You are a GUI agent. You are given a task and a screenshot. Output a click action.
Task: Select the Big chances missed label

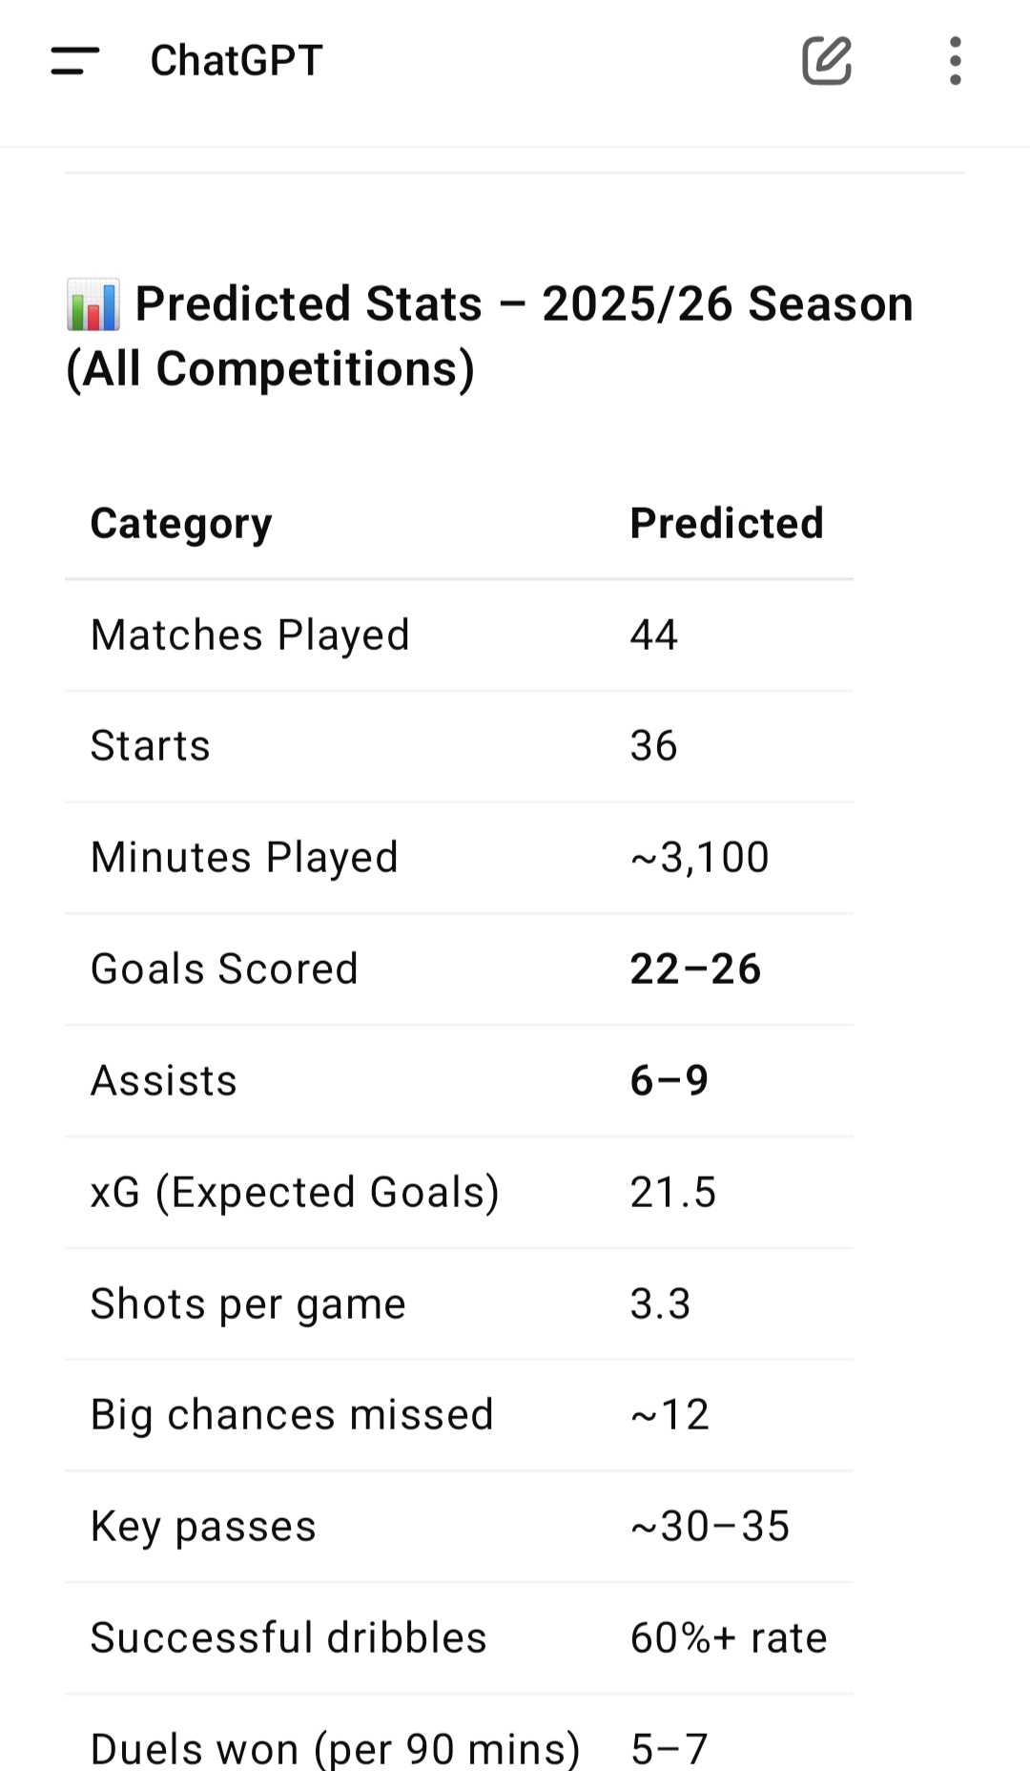click(292, 1415)
